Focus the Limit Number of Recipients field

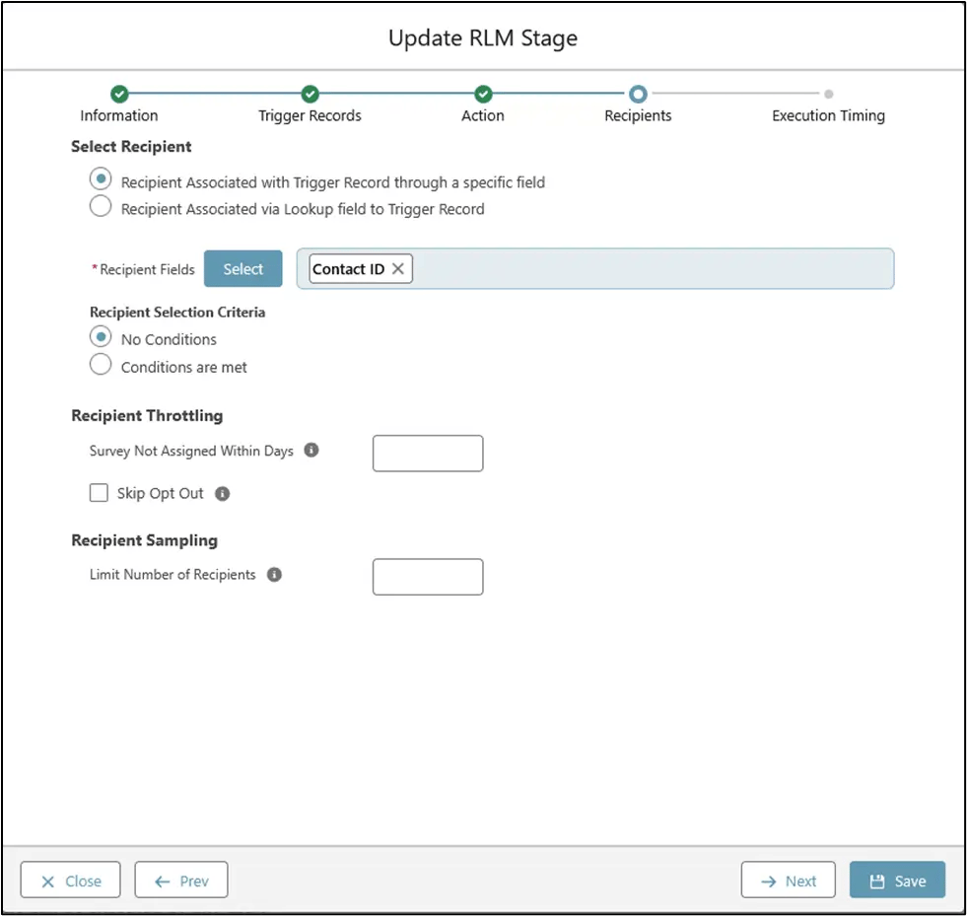tap(428, 577)
